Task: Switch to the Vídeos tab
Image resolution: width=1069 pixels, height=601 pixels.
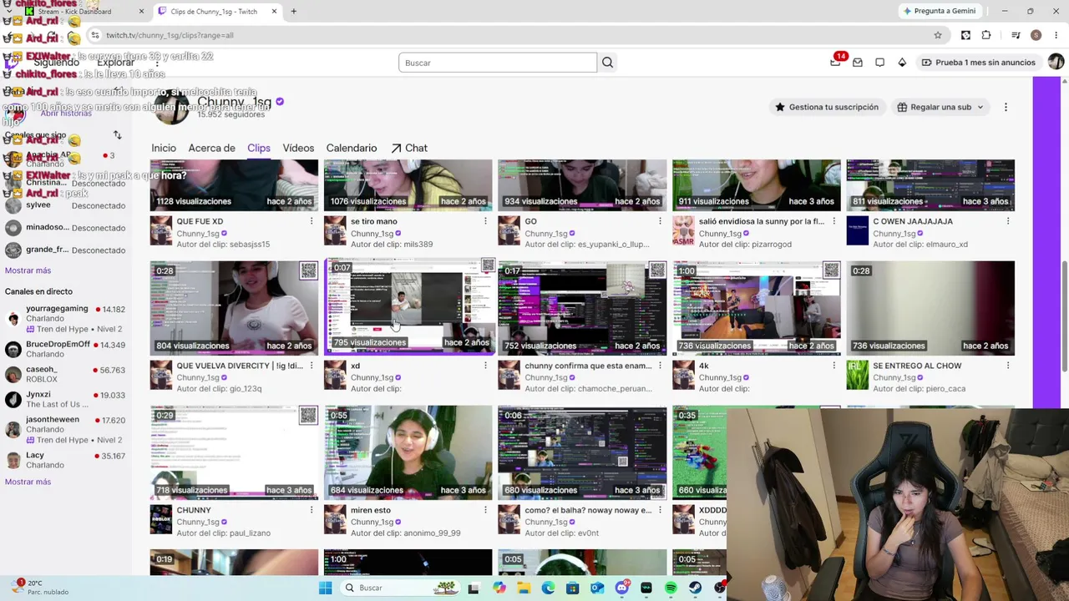Action: tap(298, 148)
